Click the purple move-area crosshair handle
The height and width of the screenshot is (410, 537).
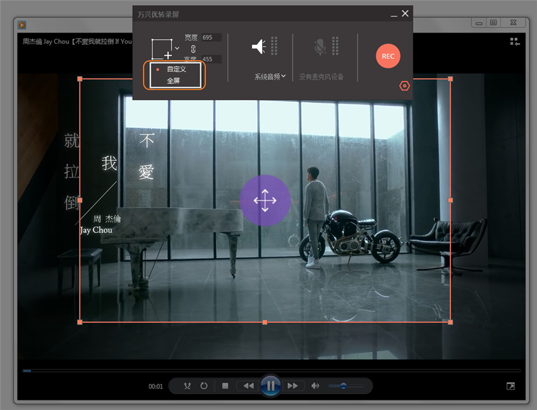tap(265, 201)
